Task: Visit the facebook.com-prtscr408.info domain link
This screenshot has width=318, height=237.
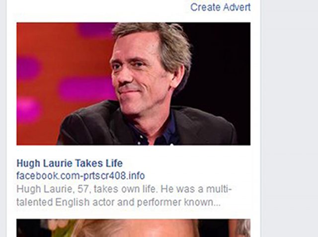Action: 80,175
